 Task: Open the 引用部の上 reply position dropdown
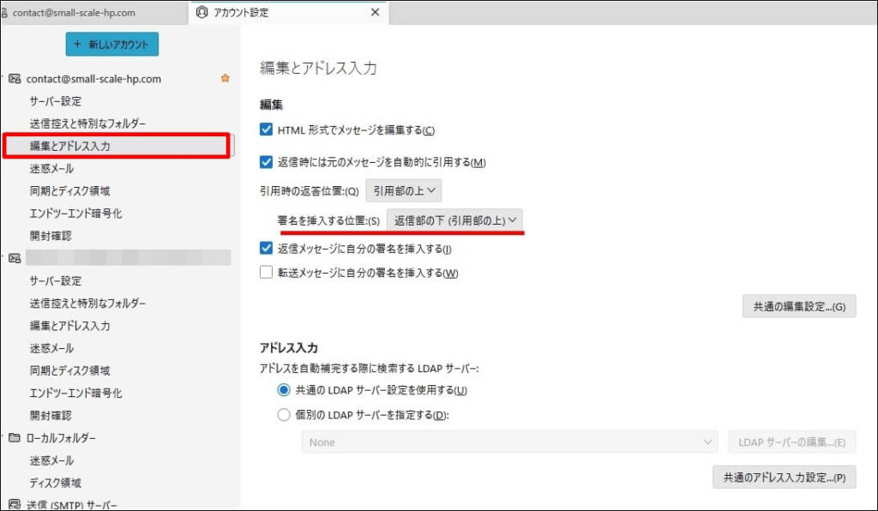404,190
